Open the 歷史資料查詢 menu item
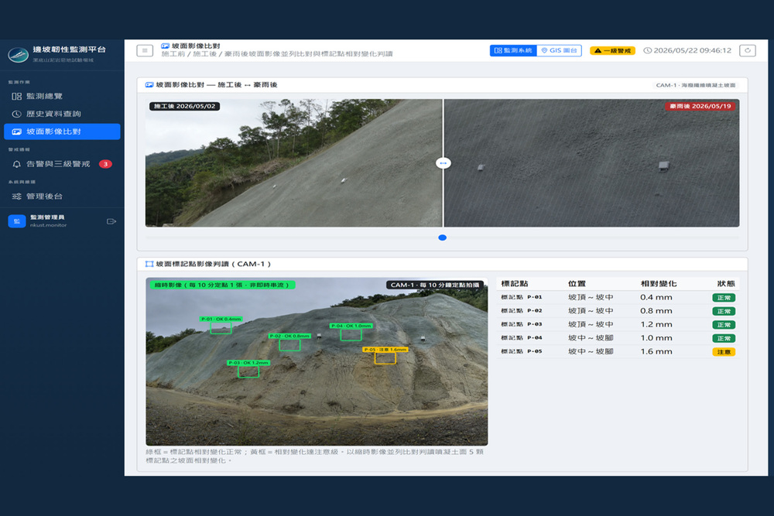 point(62,114)
